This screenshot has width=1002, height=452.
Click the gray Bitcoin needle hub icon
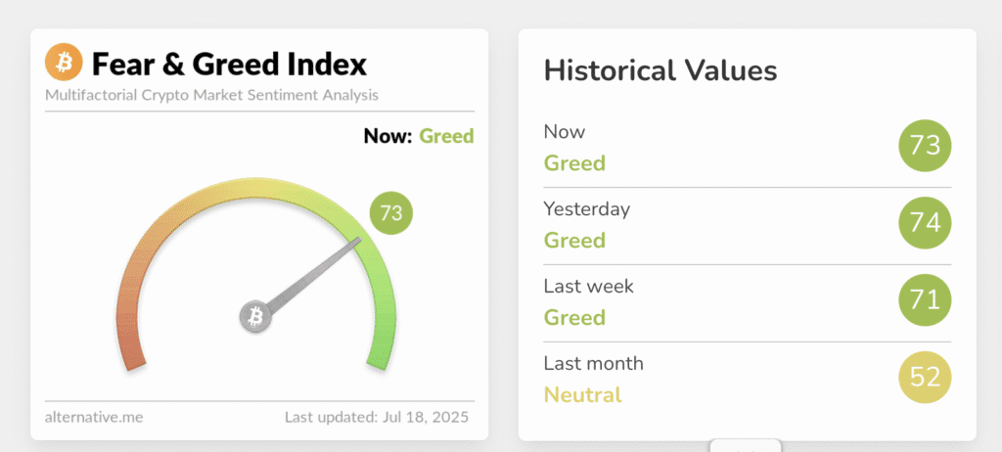(255, 317)
